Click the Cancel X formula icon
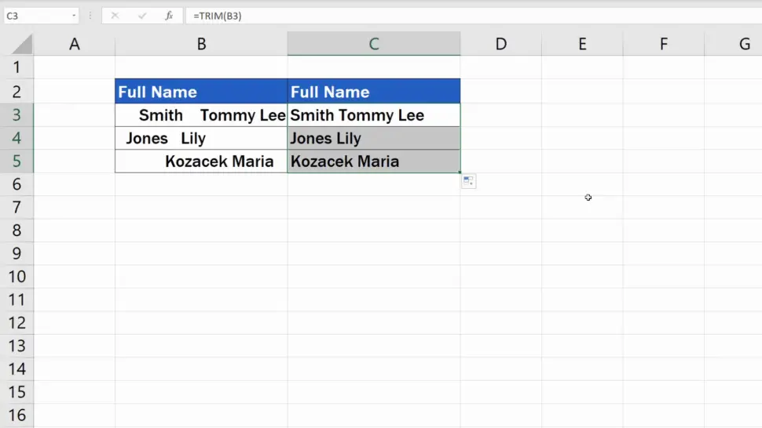This screenshot has width=762, height=428. (x=115, y=16)
